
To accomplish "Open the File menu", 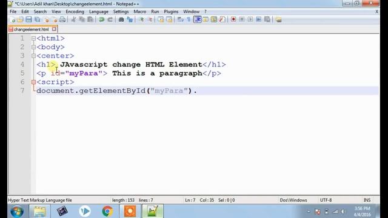I will point(13,12).
